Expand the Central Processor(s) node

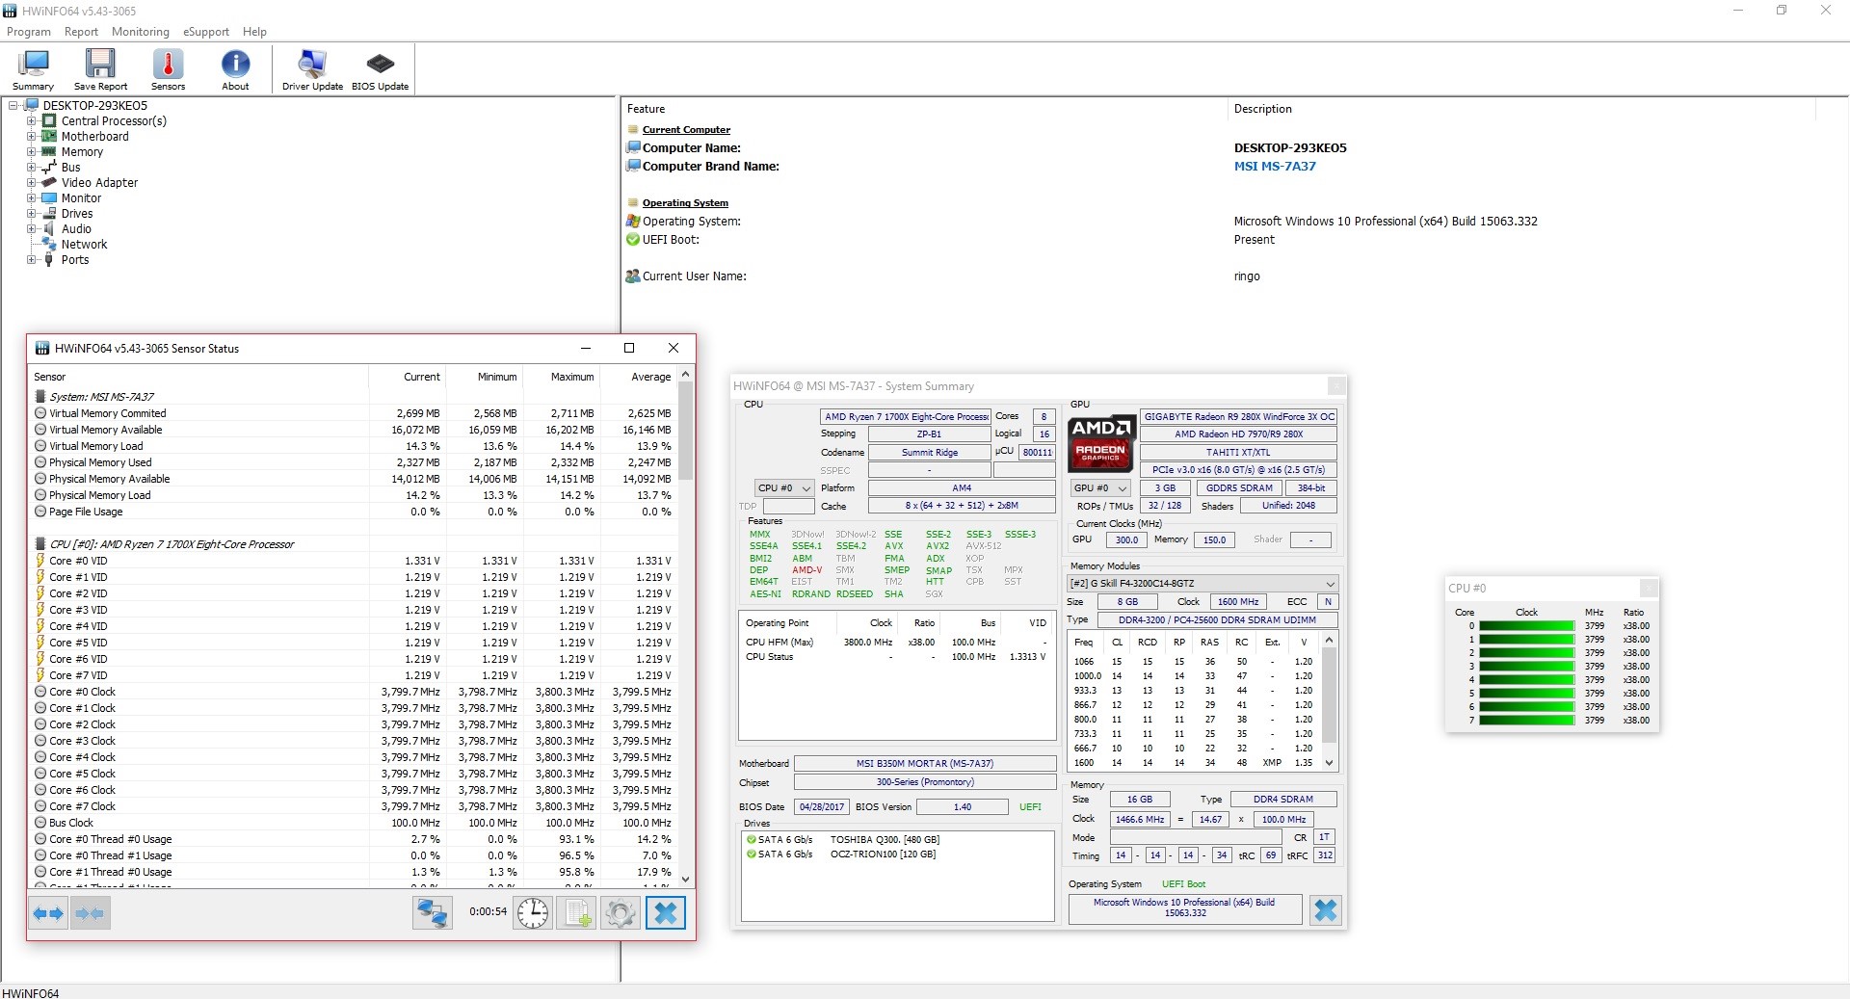click(32, 121)
